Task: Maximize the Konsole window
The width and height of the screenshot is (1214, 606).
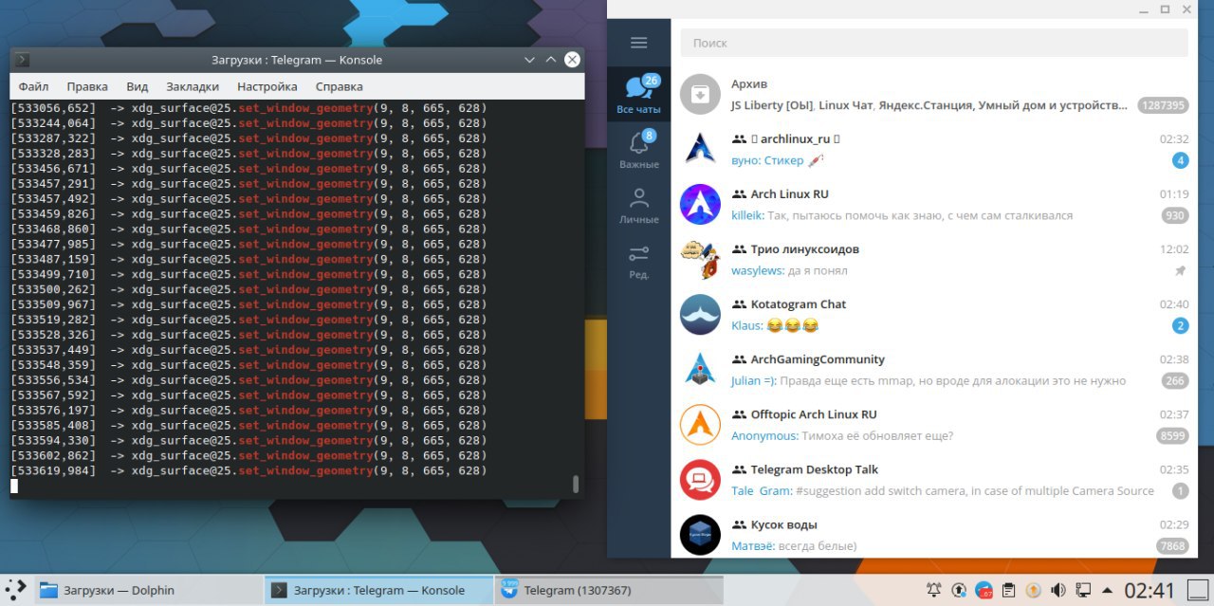Action: point(551,60)
